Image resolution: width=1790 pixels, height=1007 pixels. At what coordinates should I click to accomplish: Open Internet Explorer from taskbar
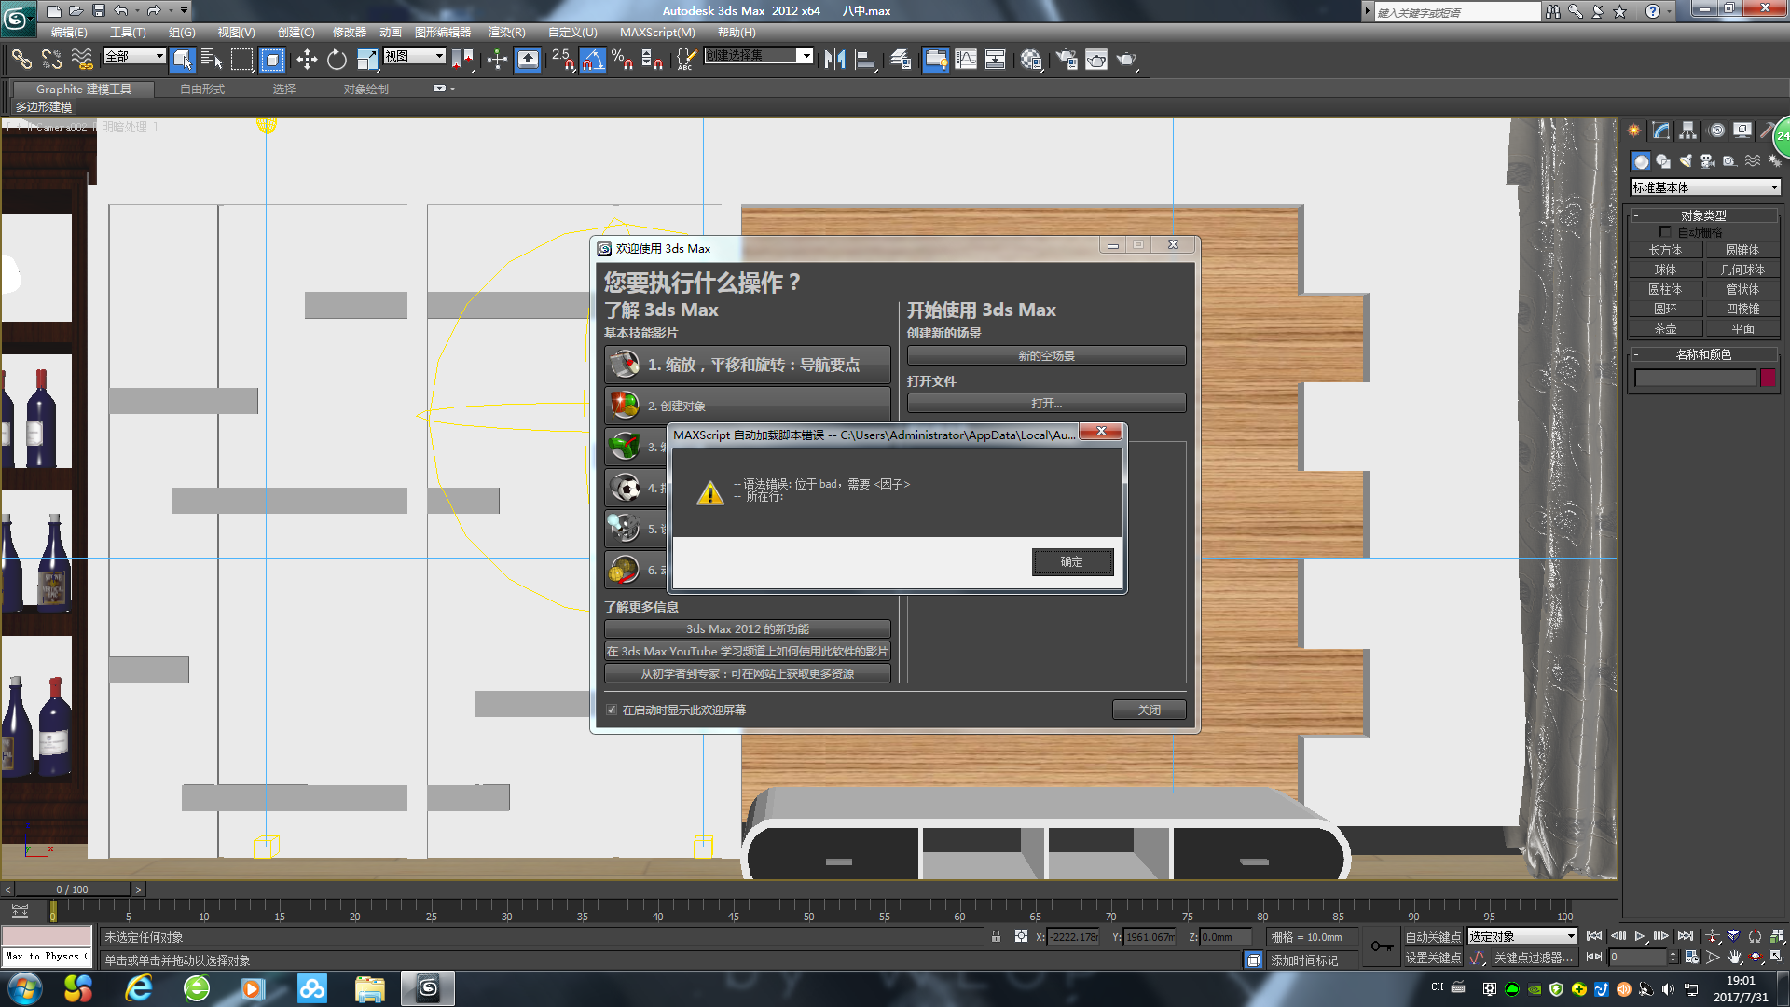(x=139, y=988)
